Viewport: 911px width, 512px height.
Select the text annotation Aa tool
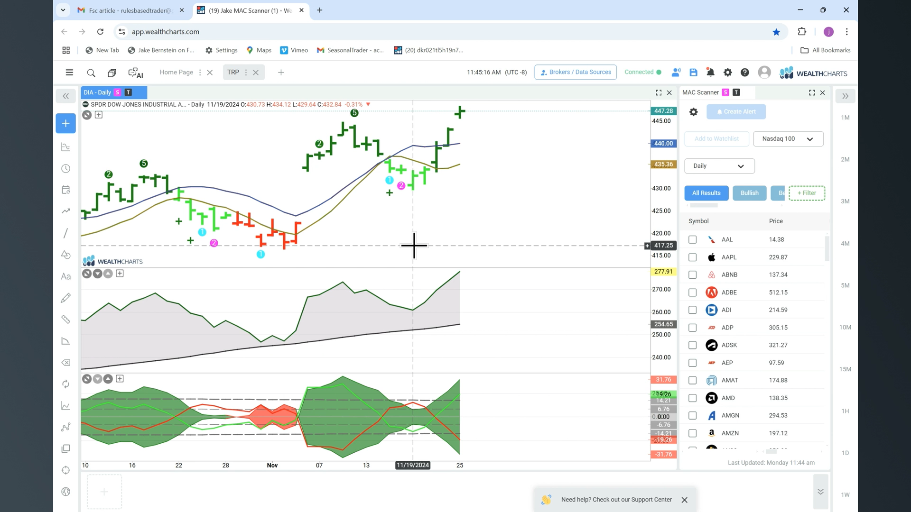click(66, 276)
